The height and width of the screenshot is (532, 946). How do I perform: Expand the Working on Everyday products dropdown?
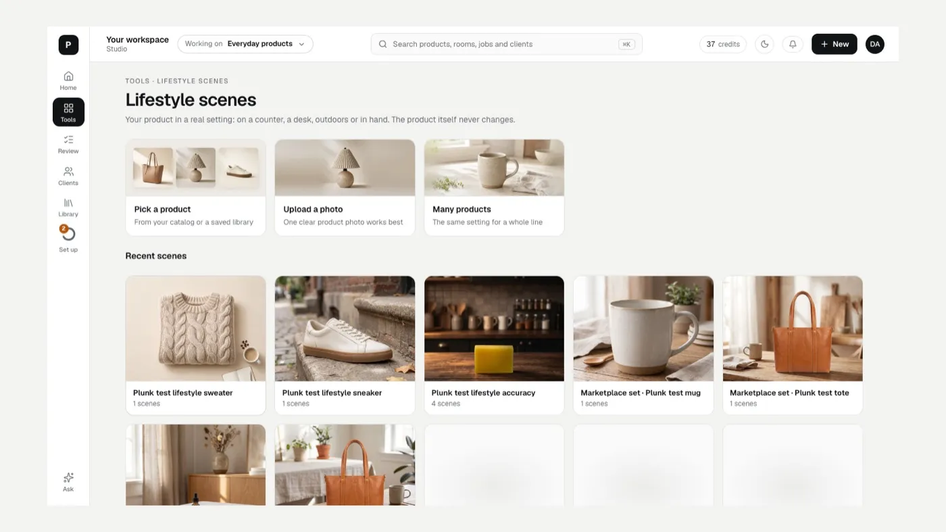click(x=245, y=44)
